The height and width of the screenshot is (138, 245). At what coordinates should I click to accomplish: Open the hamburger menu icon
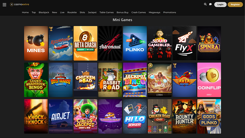click(4, 4)
